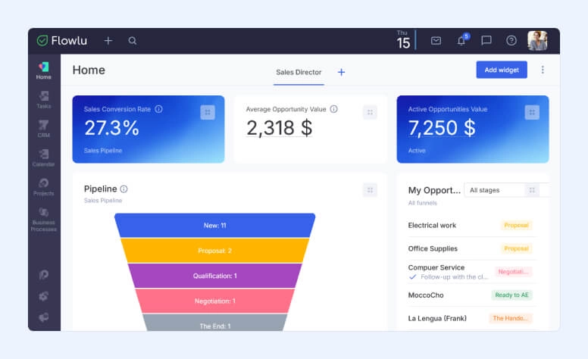Select the Sales Director tab

coord(299,72)
